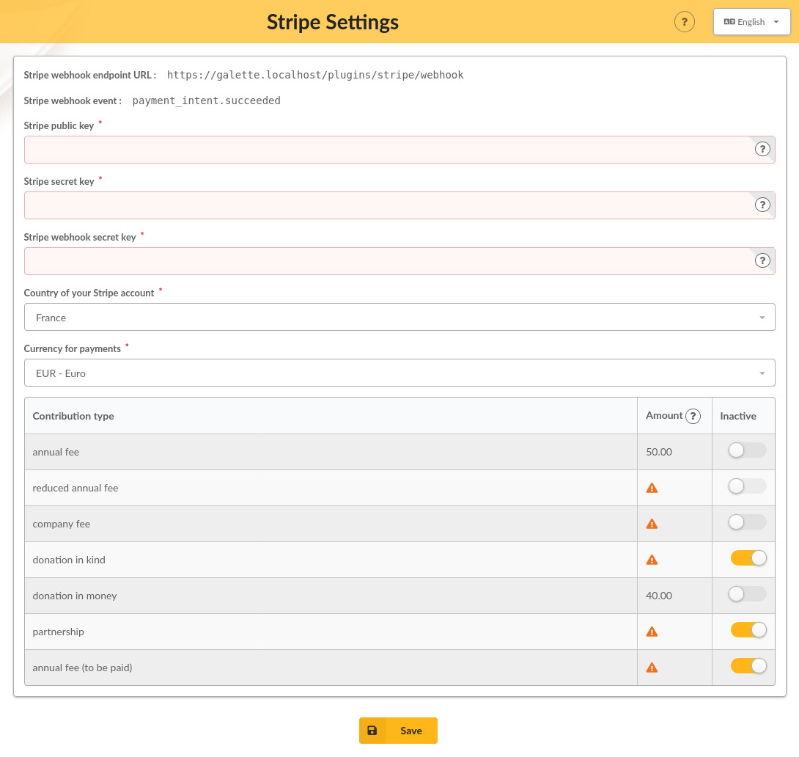Image resolution: width=799 pixels, height=757 pixels.
Task: Open the Currency for payments dropdown
Action: coord(399,373)
